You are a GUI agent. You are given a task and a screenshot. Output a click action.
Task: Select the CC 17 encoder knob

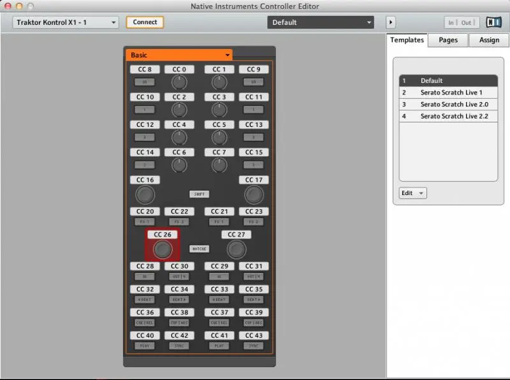(x=254, y=194)
